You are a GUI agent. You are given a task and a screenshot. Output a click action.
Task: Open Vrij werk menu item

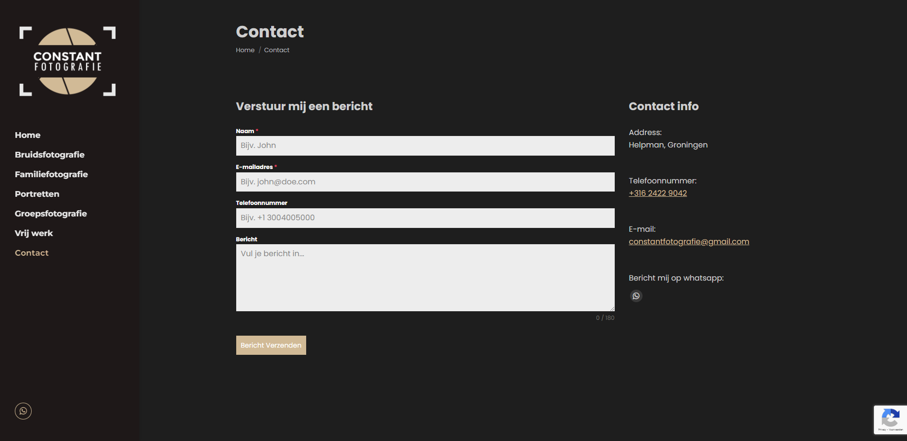pyautogui.click(x=34, y=233)
